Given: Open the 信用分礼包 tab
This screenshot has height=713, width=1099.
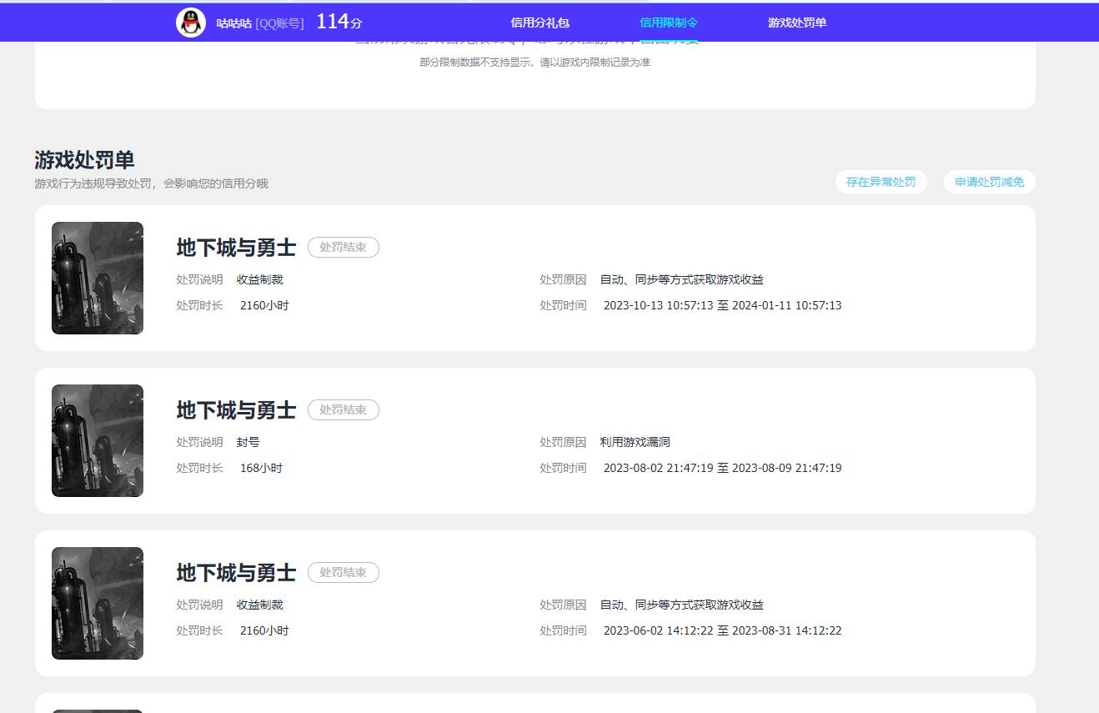Looking at the screenshot, I should 539,23.
